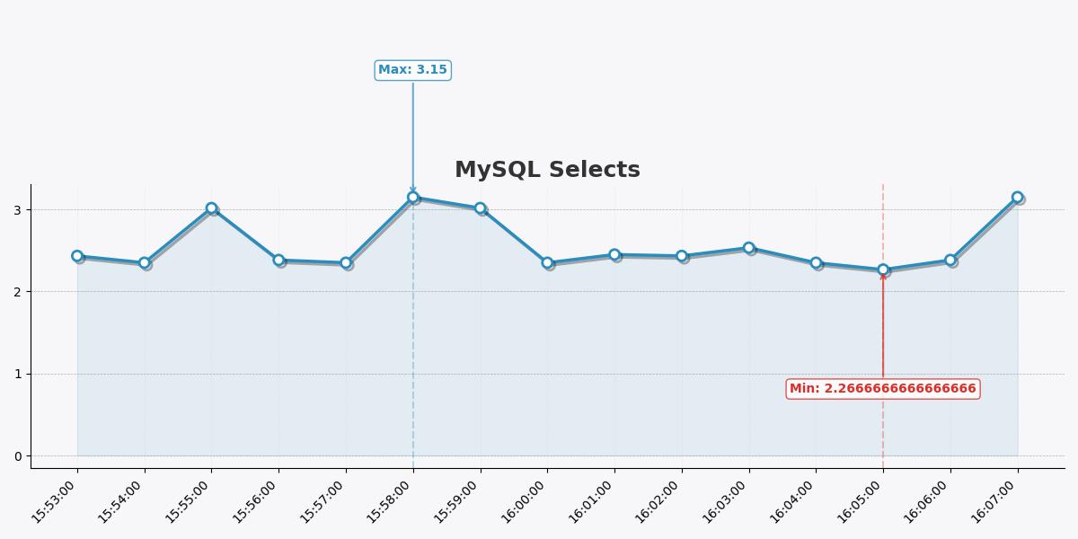
Task: Select the 15:55:00 data point marker
Action: point(211,208)
